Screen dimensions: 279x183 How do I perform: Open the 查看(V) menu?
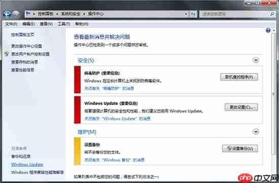pos(46,24)
